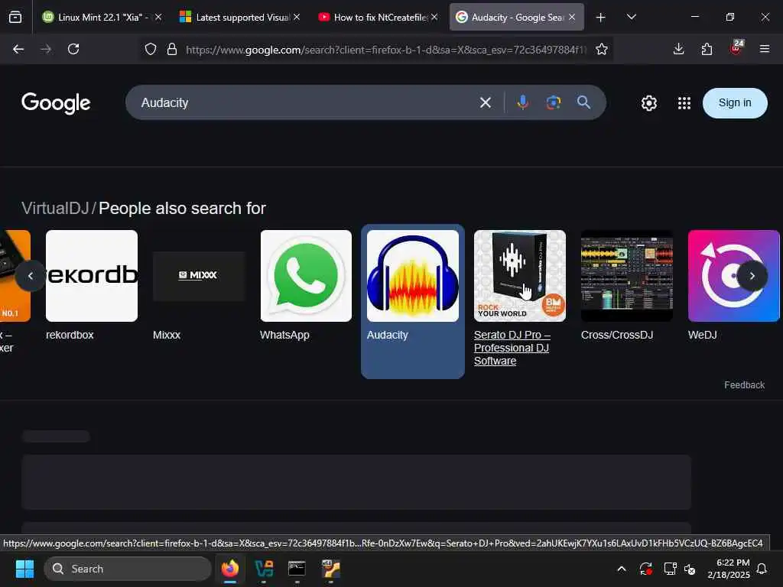Click the red extension badge showing 24
The height and width of the screenshot is (587, 783).
point(736,47)
